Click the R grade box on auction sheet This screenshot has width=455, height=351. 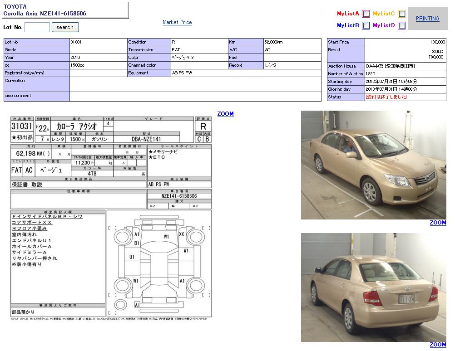pyautogui.click(x=203, y=127)
